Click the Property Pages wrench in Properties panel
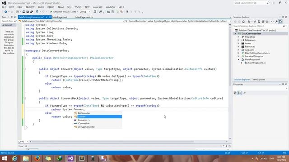The image size is (289, 162). click(x=245, y=93)
